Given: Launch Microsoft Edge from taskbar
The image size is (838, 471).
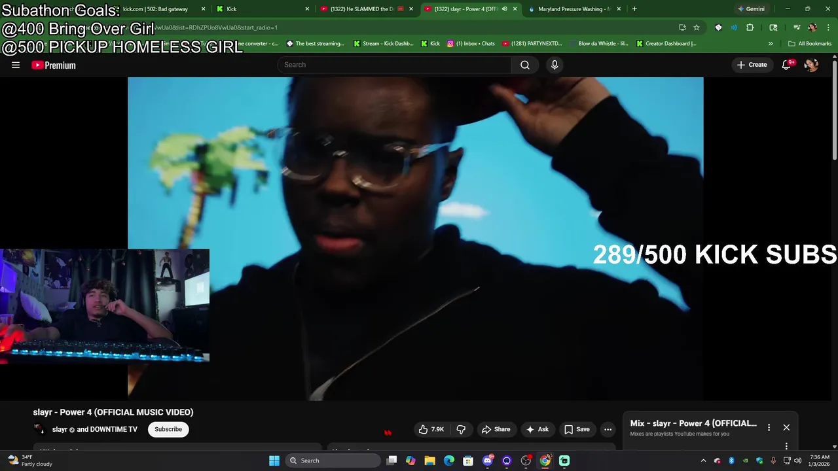Looking at the screenshot, I should pos(449,461).
